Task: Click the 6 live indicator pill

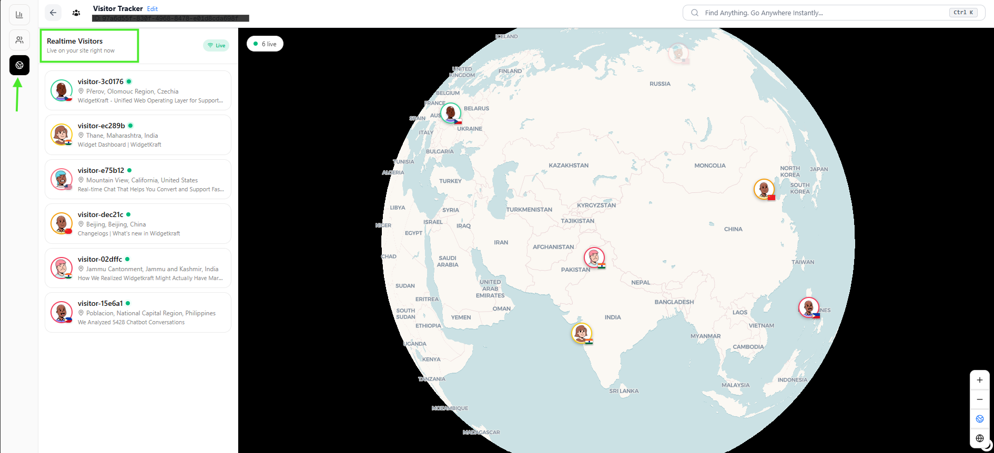Action: [265, 44]
